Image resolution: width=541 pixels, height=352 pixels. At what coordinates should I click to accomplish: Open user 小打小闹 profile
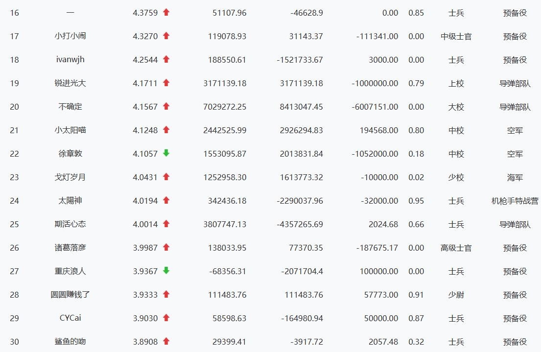pyautogui.click(x=71, y=36)
